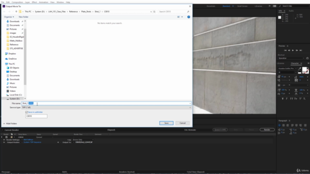Open the Composition menu
The width and height of the screenshot is (310, 174).
pos(17,2)
